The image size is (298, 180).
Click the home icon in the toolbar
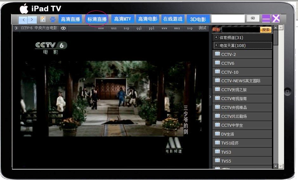43,19
